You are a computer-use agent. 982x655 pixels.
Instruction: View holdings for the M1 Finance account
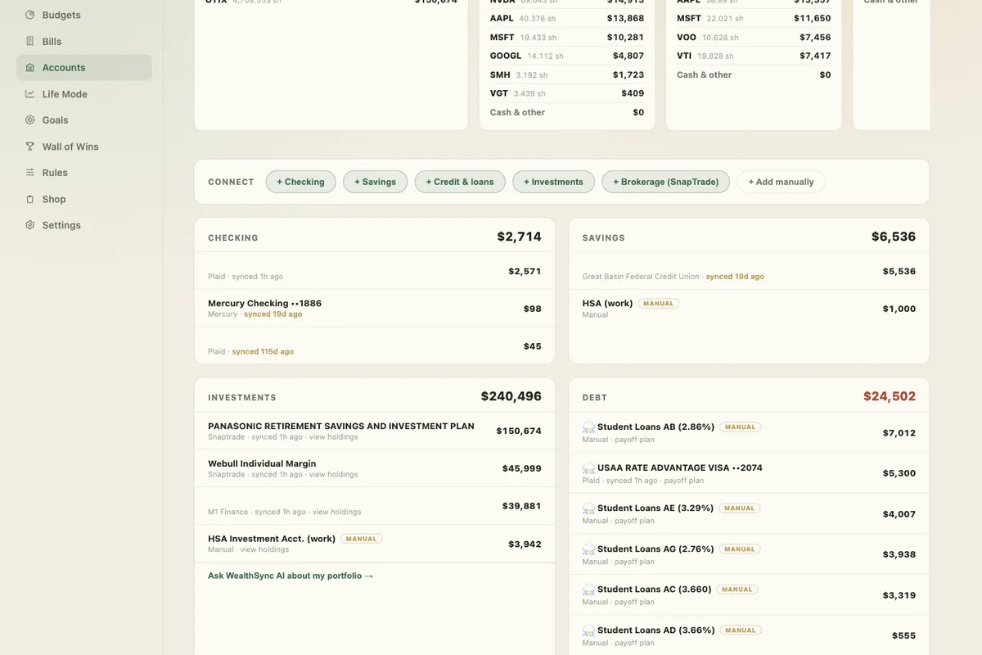(x=336, y=513)
